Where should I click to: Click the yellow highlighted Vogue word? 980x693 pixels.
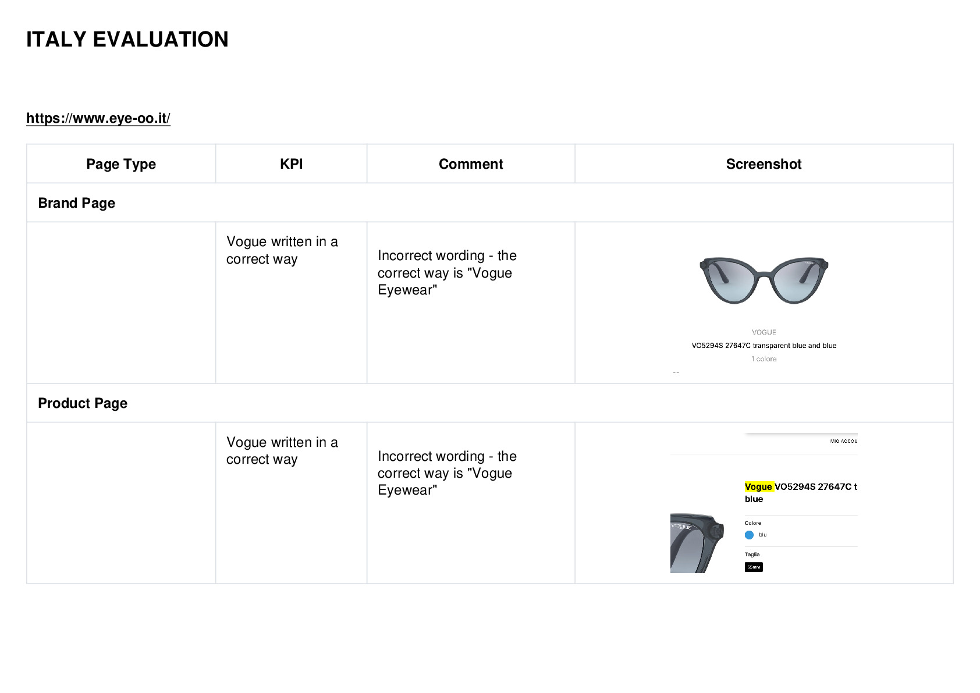[x=759, y=486]
